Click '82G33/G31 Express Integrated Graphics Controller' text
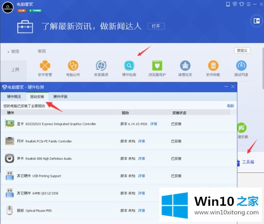Image resolution: width=264 pixels, height=224 pixels. 61,124
